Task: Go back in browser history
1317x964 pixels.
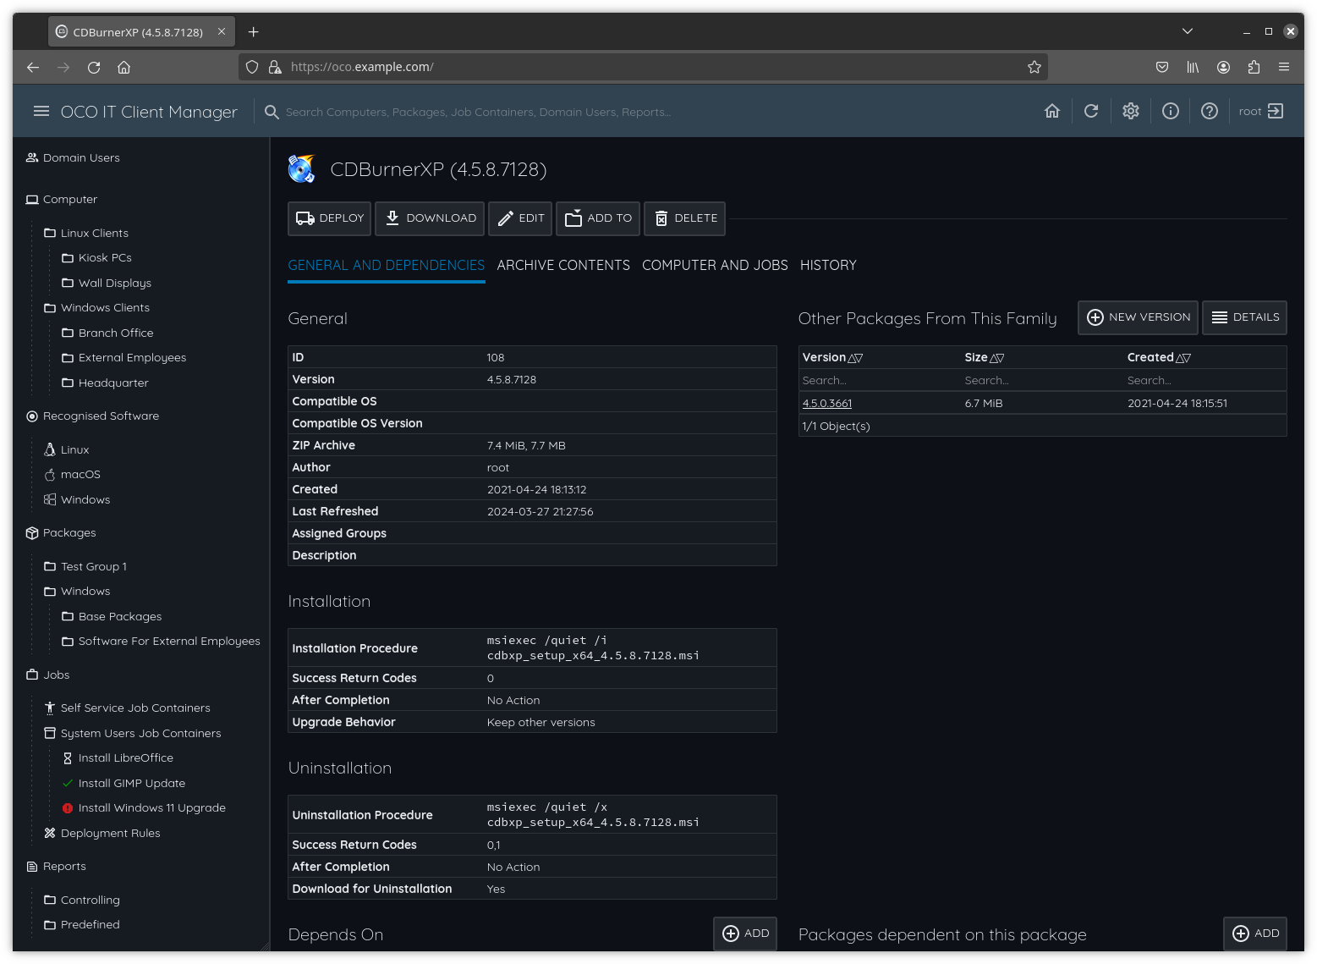Action: 33,67
